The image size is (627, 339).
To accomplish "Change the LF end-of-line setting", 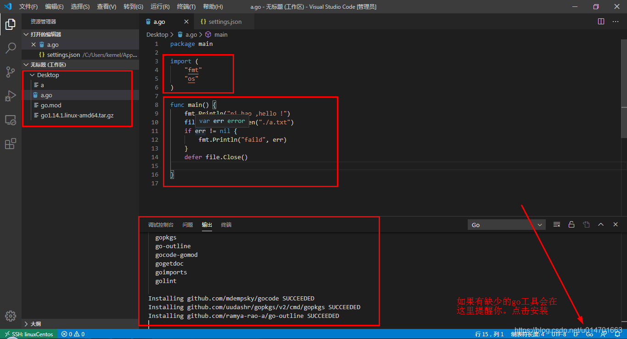I will [x=576, y=334].
